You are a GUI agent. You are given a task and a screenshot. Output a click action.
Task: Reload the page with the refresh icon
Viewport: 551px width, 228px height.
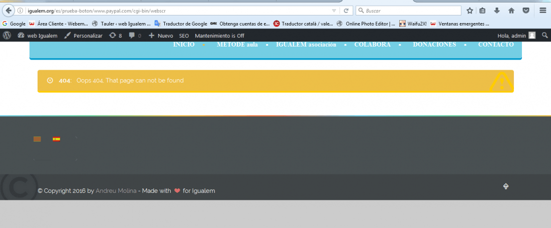[x=346, y=11]
